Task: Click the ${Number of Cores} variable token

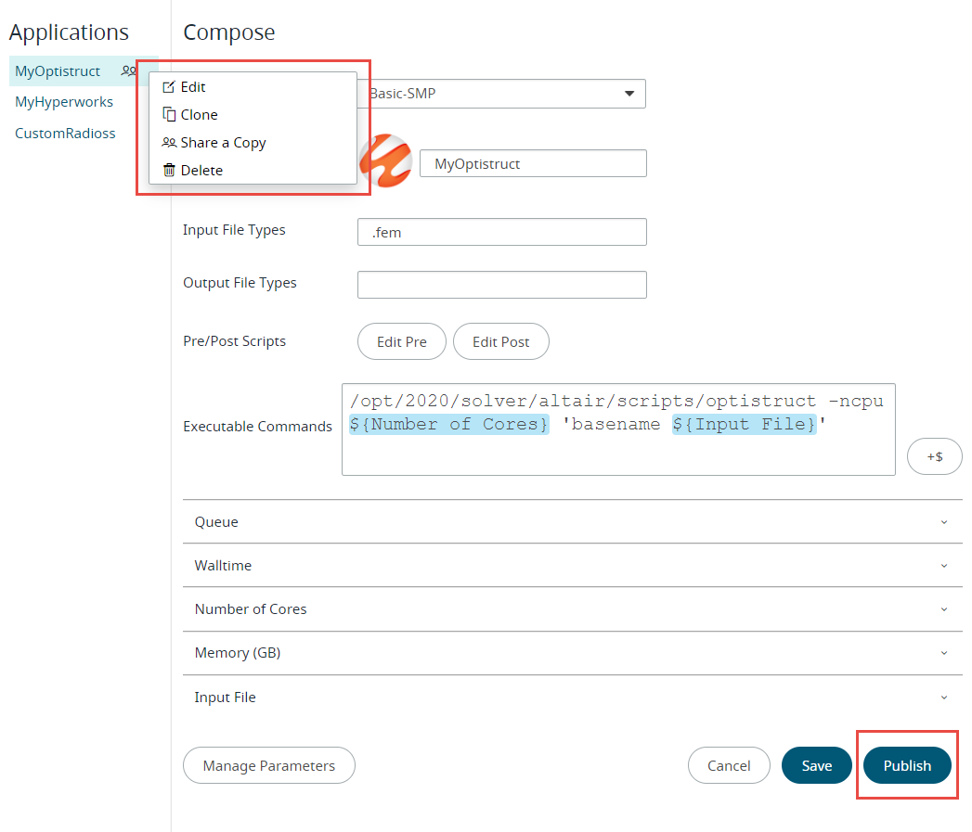Action: coord(449,425)
